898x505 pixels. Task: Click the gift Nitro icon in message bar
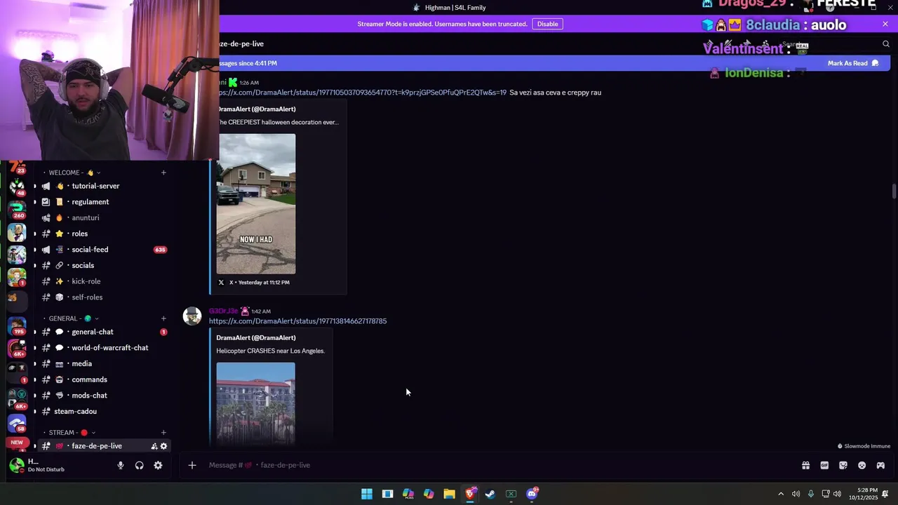[x=805, y=465]
